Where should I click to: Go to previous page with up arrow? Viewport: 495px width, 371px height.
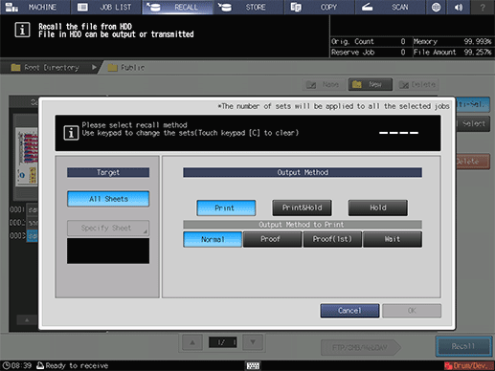coord(192,342)
